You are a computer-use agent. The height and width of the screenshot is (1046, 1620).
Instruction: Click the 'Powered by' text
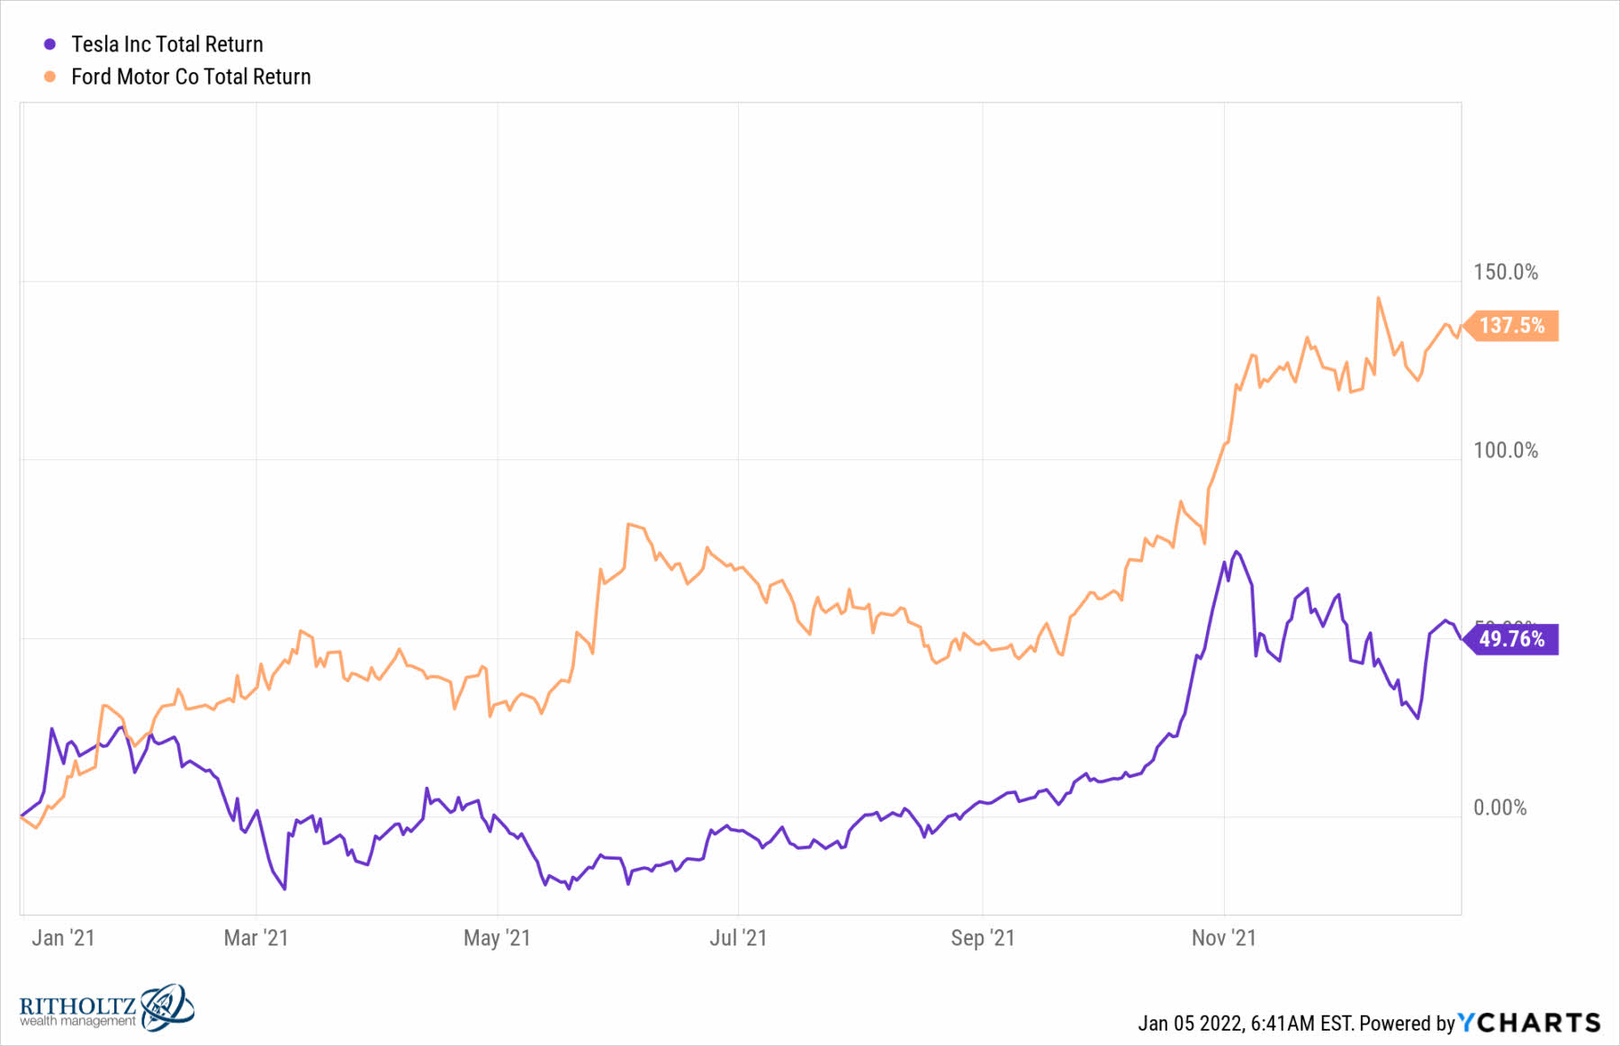[1408, 1023]
